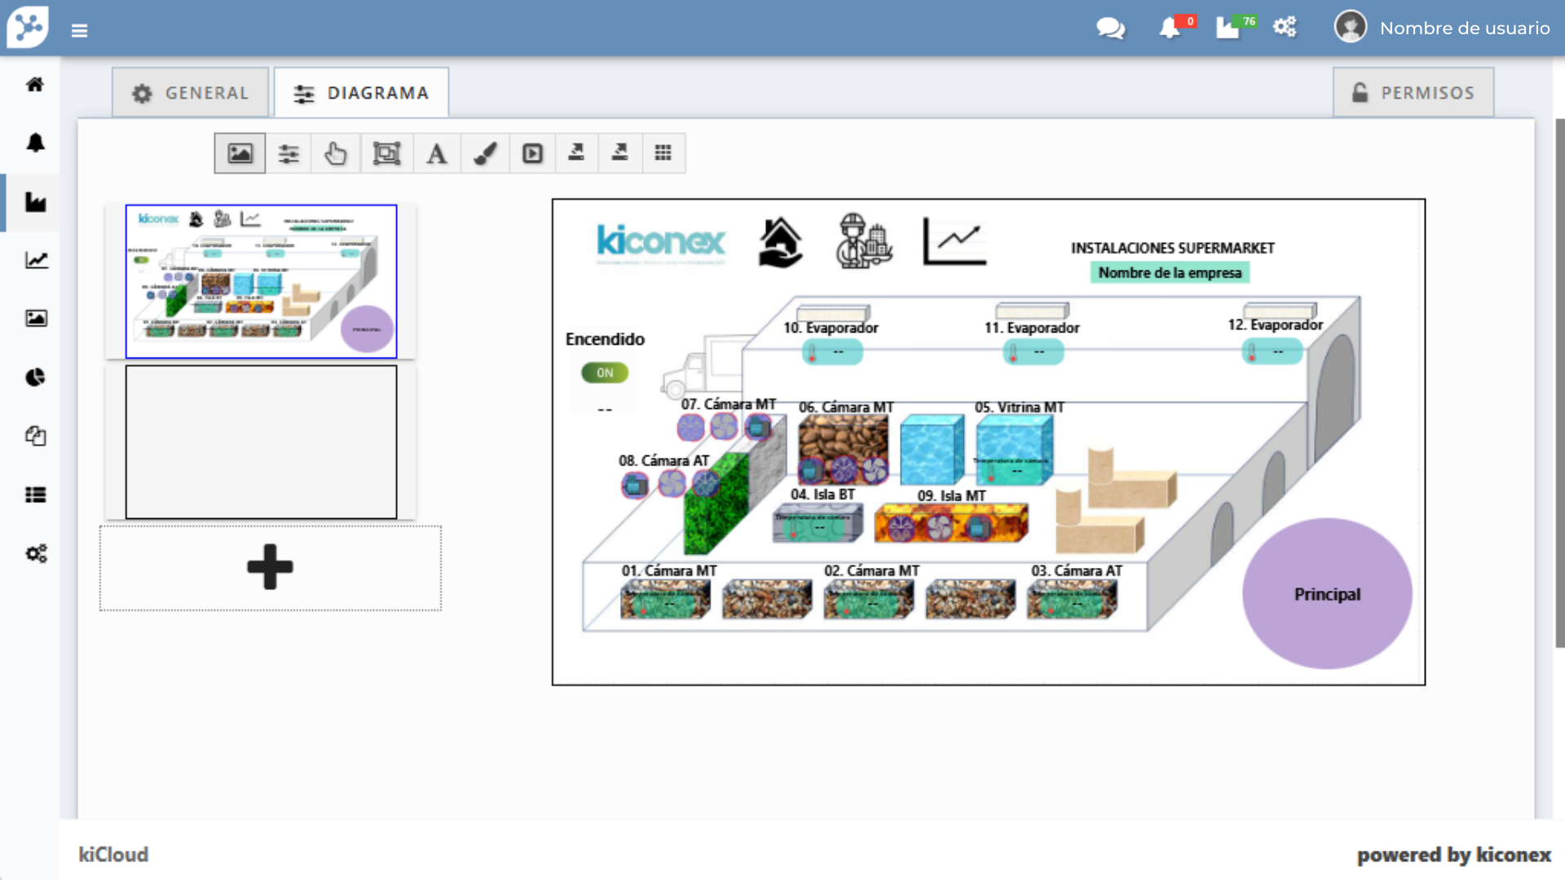
Task: Select the empty second page thumbnail
Action: tap(261, 442)
